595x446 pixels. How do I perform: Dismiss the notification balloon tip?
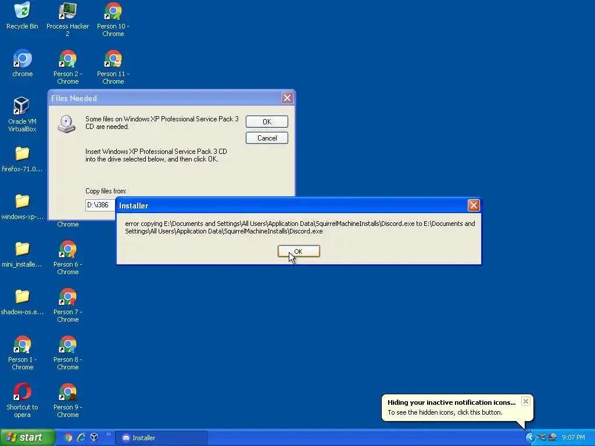pyautogui.click(x=525, y=401)
